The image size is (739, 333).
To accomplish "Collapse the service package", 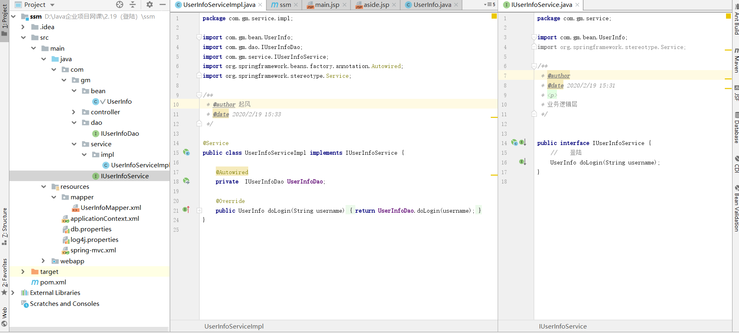I will pos(74,144).
